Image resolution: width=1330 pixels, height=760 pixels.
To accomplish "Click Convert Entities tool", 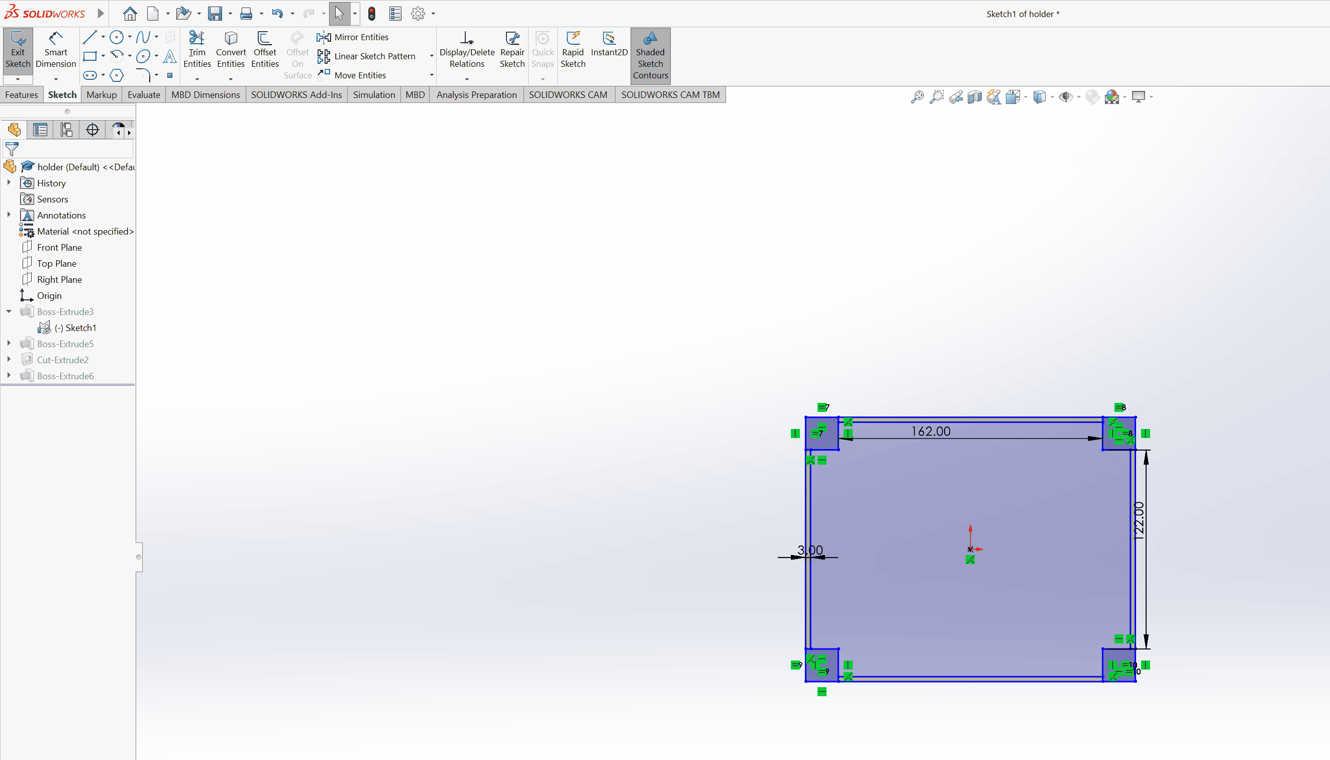I will click(231, 50).
